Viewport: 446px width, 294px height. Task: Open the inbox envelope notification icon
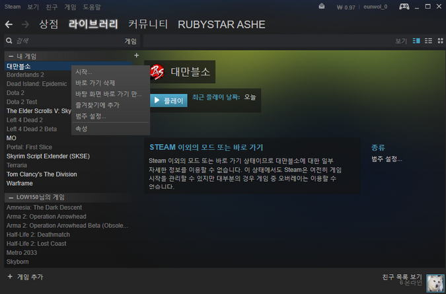click(321, 6)
